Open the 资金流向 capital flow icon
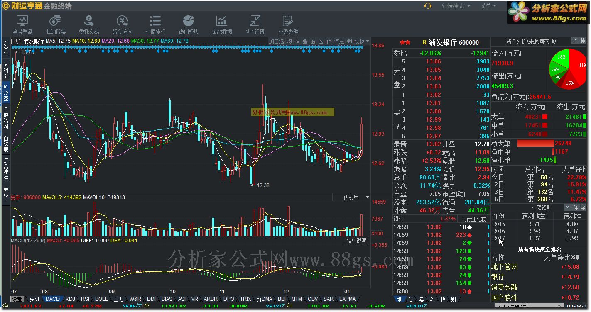Viewport: 591px width, 312px height. pyautogui.click(x=122, y=24)
